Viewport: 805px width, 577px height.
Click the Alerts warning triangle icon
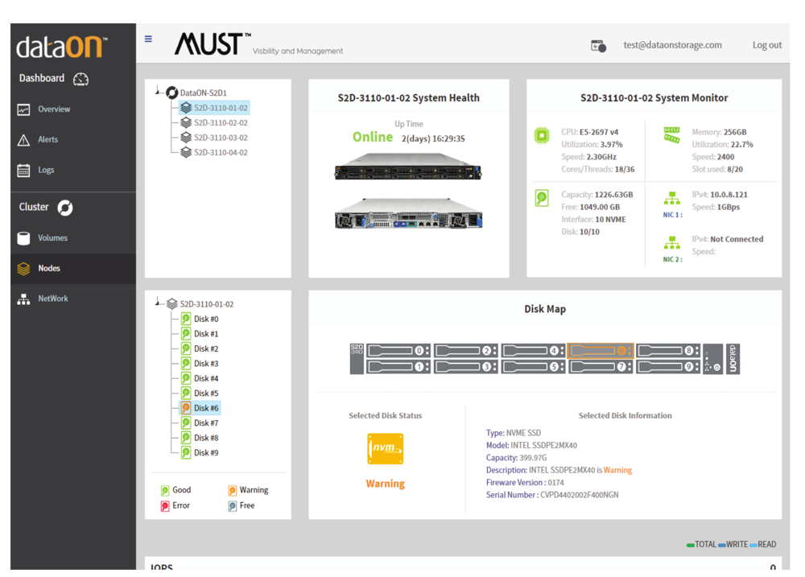click(23, 140)
